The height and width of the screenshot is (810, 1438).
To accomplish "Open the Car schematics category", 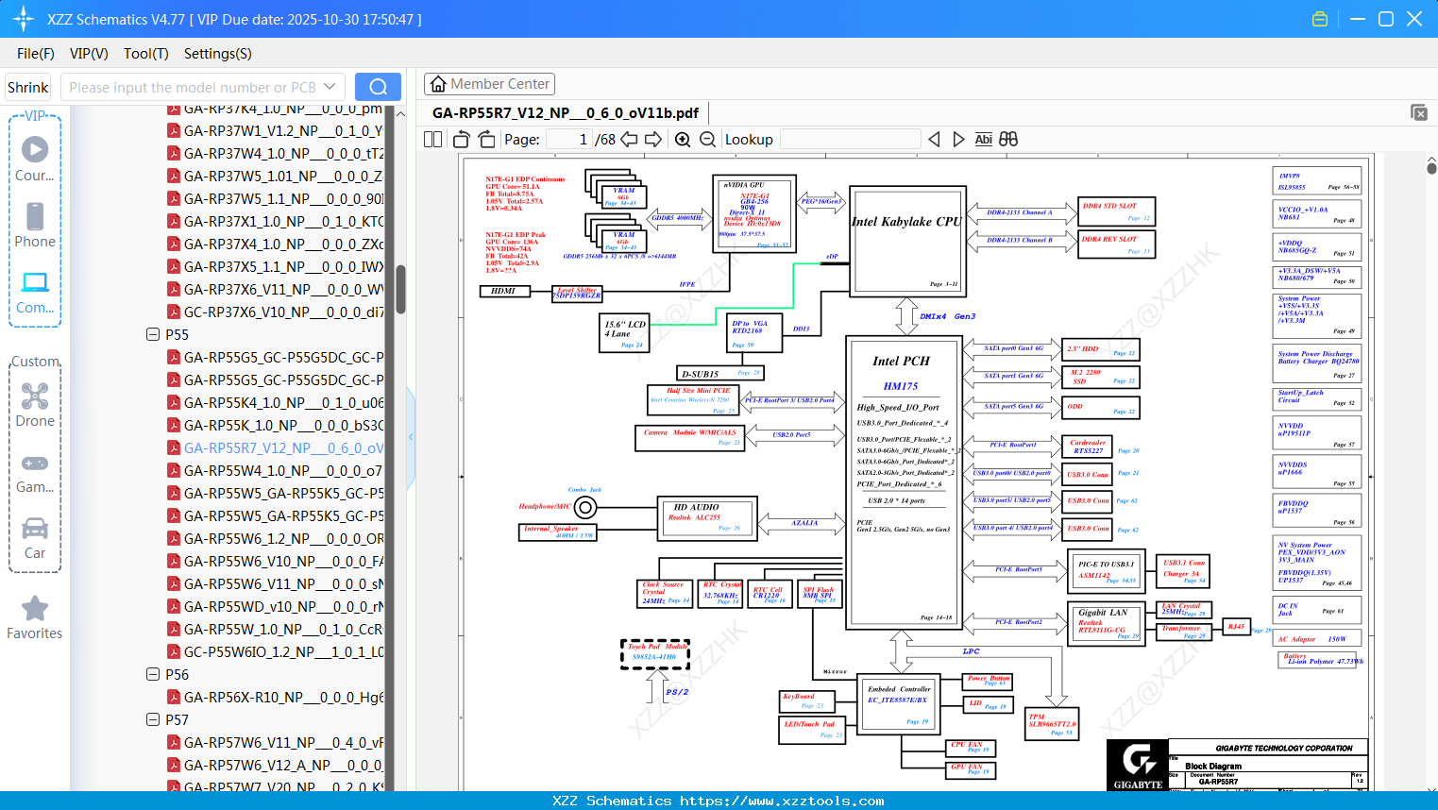I will click(35, 537).
